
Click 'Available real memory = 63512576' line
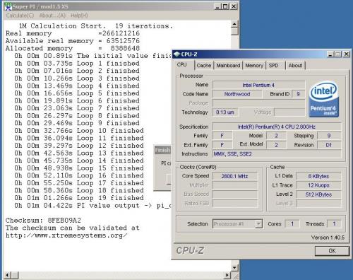pyautogui.click(x=73, y=41)
